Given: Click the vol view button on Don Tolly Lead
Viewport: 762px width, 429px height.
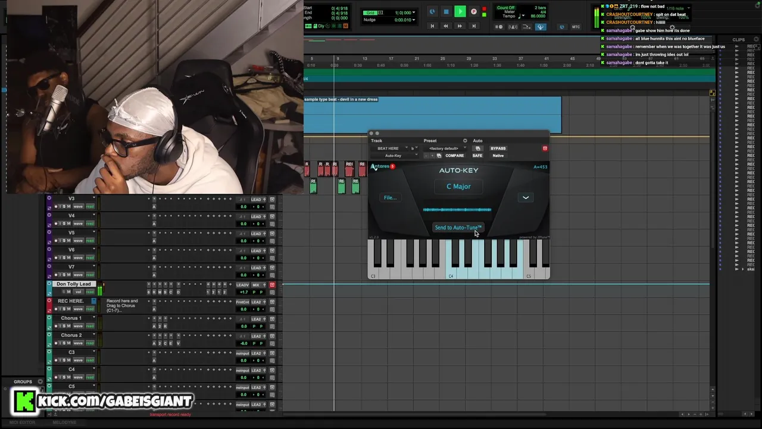Looking at the screenshot, I should click(78, 292).
